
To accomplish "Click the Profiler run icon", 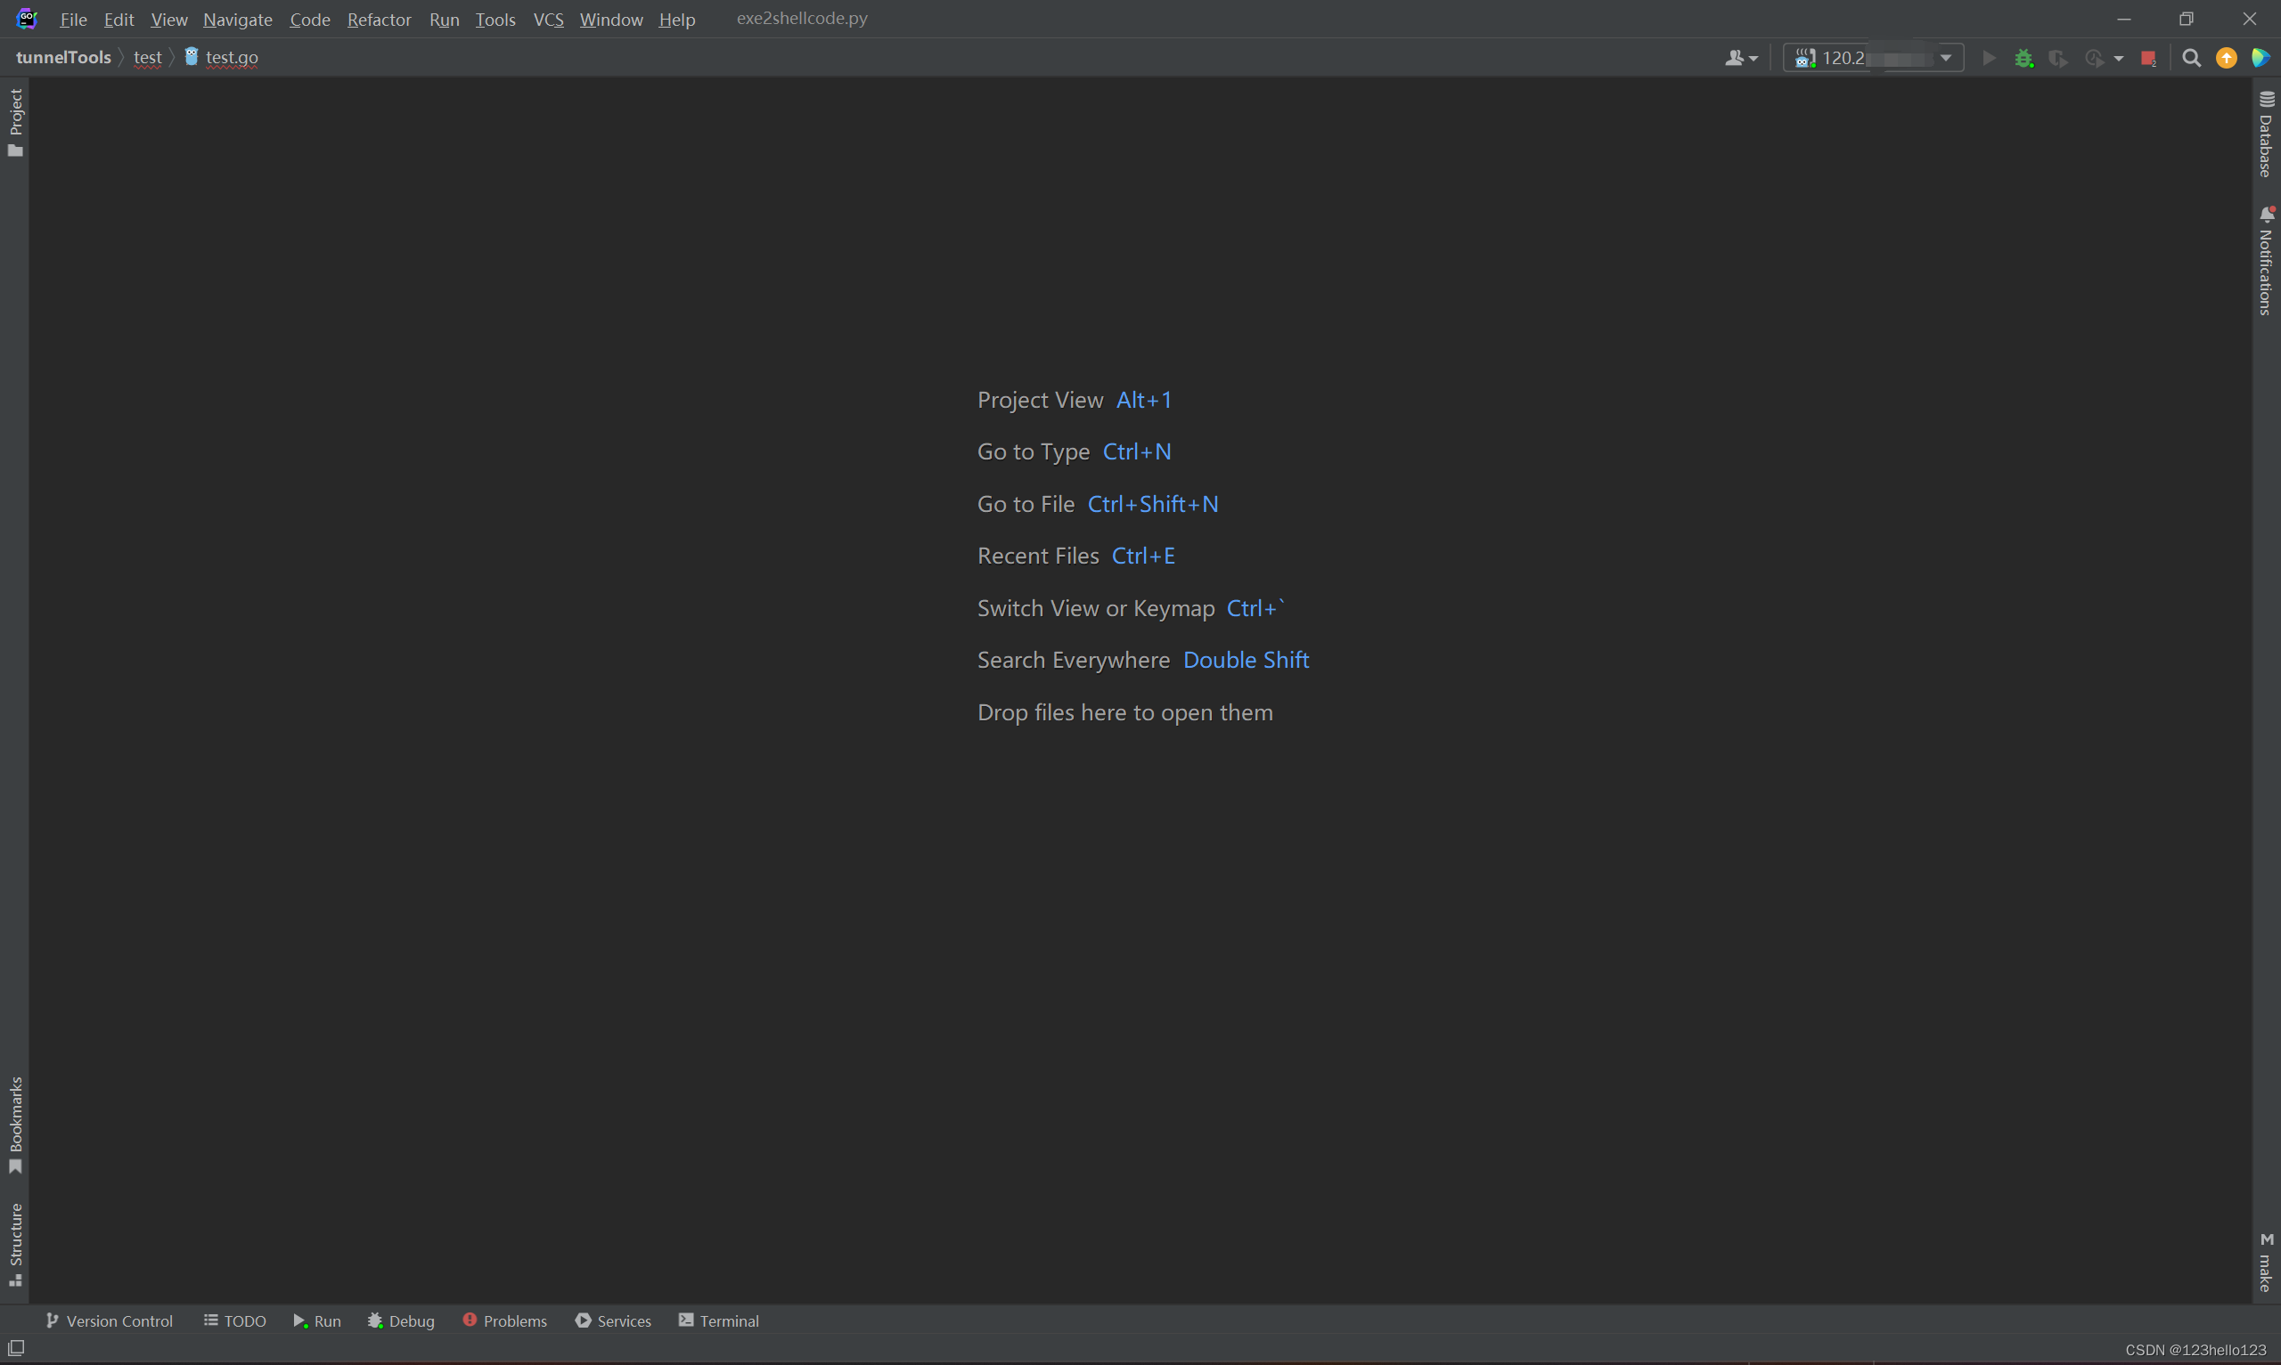I will 2094,58.
